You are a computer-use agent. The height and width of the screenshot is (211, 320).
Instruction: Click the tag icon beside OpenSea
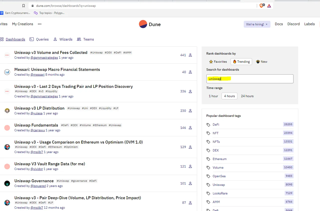[x=208, y=176]
